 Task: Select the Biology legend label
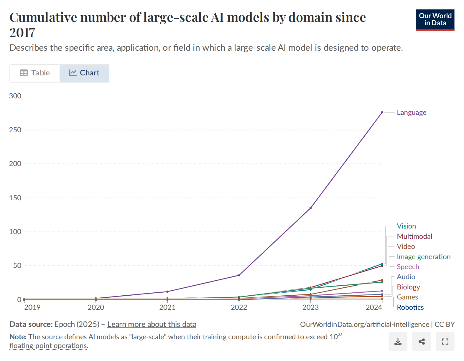408,287
